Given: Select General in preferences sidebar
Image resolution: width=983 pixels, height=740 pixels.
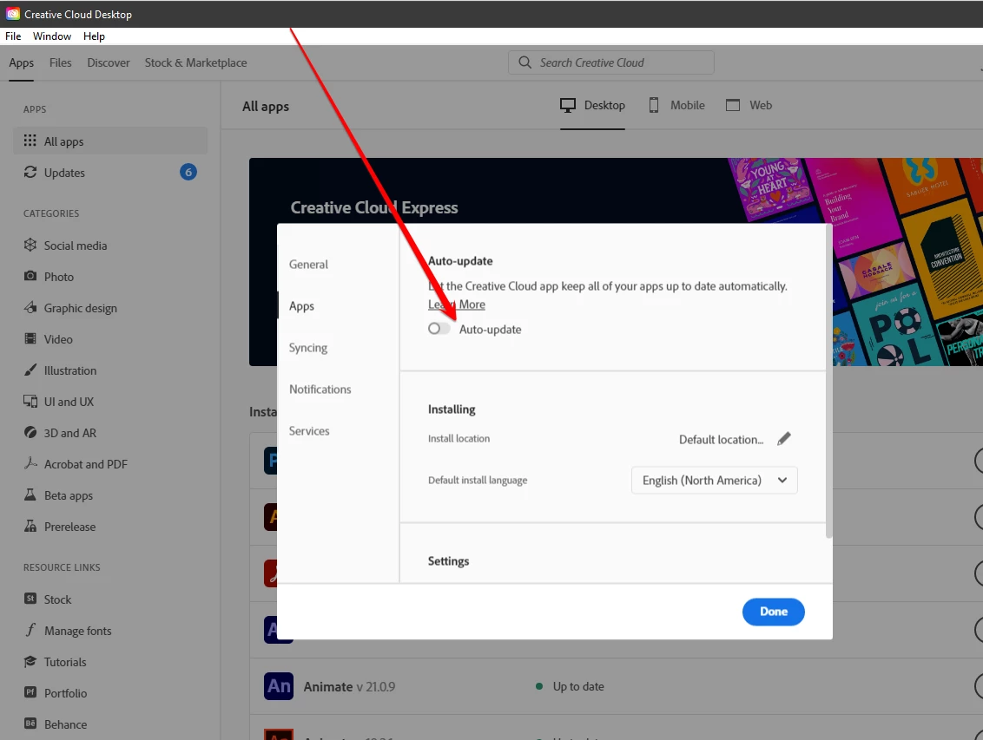Looking at the screenshot, I should point(308,265).
